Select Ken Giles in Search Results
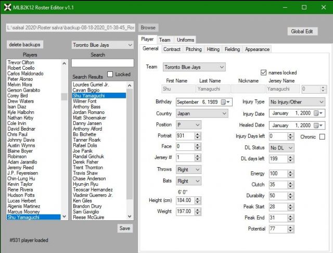The image size is (333, 253). 82,200
